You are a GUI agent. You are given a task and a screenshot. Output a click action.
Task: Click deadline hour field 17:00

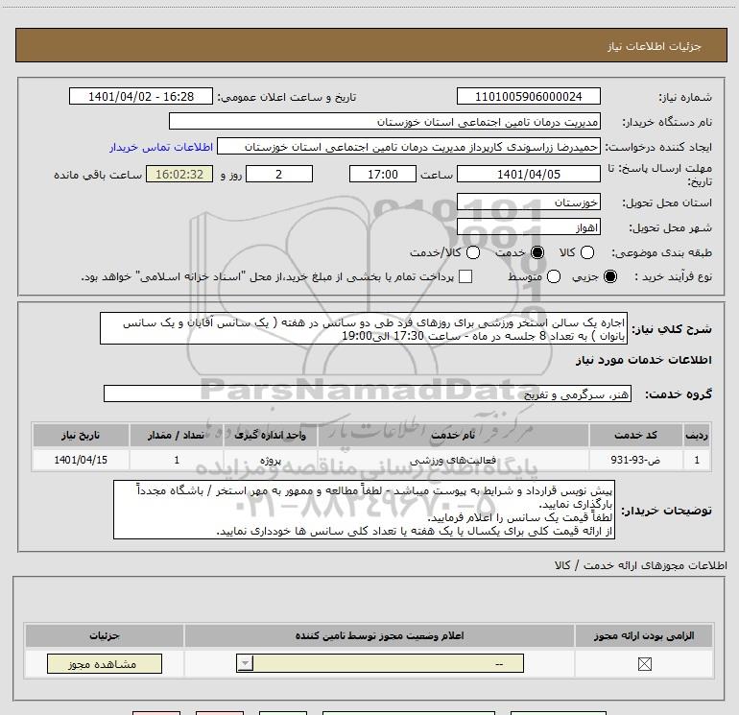(383, 174)
